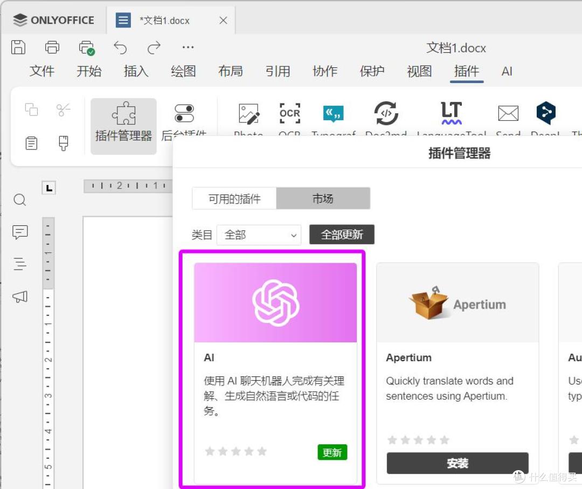This screenshot has height=489, width=582.
Task: Open the 视图 ribbon tab
Action: point(419,71)
